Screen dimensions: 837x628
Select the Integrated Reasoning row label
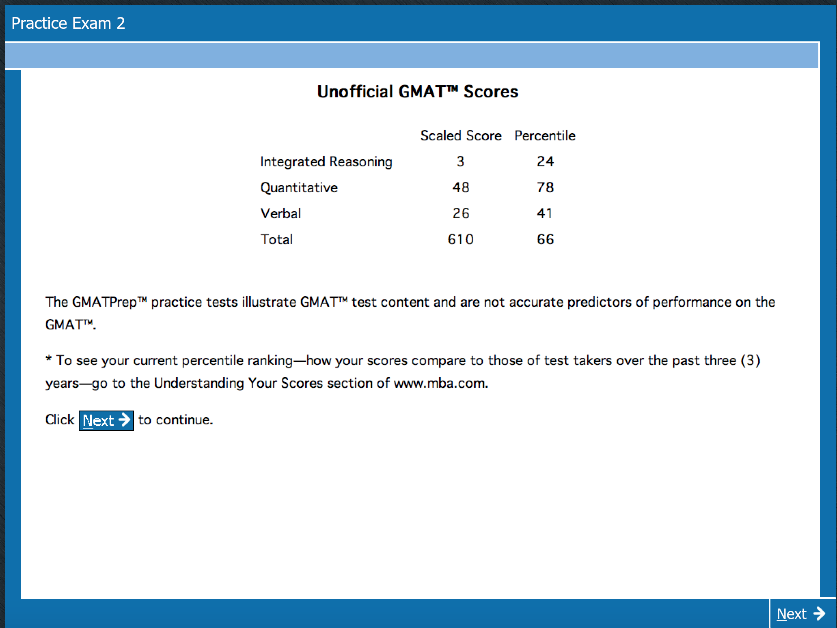(x=326, y=161)
